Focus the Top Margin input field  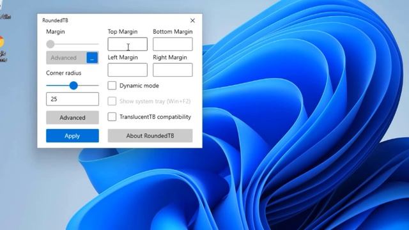[128, 44]
